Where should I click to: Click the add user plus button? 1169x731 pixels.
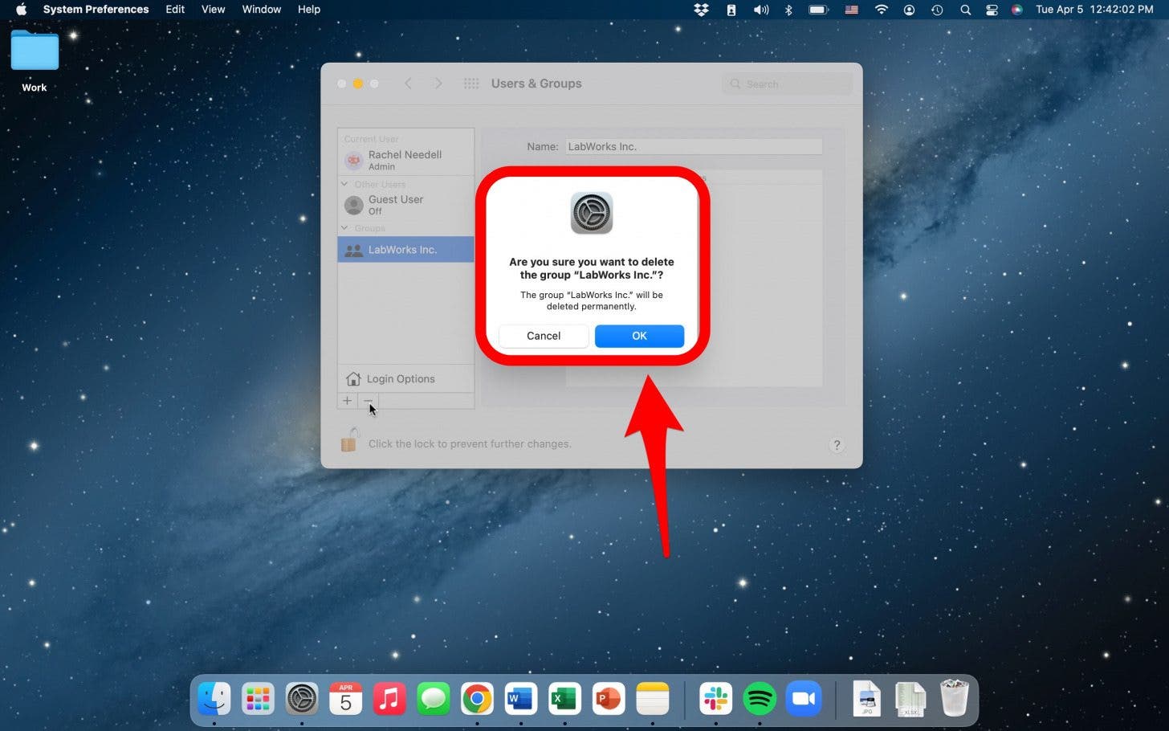point(347,400)
